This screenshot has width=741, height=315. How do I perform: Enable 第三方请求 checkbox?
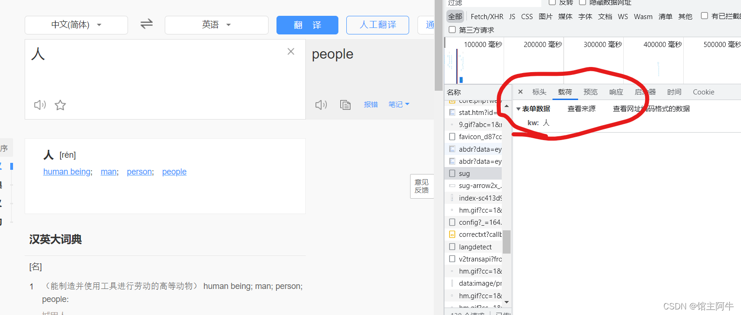[452, 30]
